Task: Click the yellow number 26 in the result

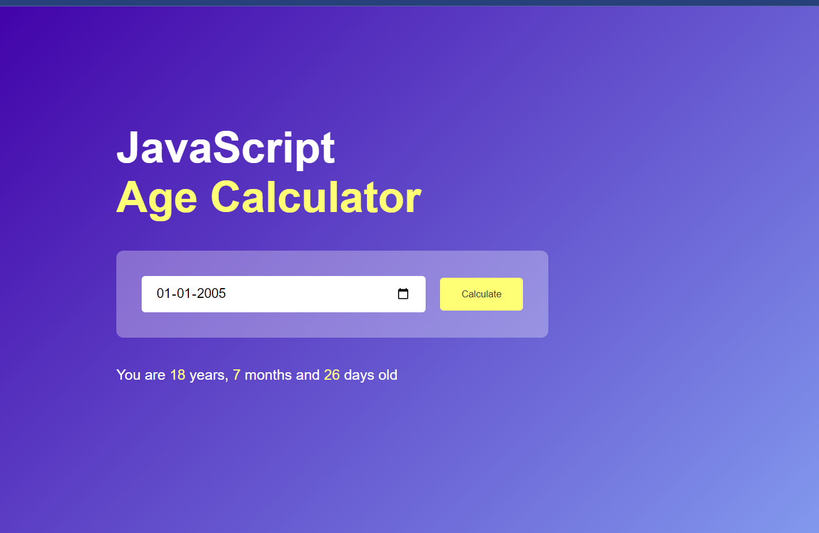Action: click(x=332, y=375)
